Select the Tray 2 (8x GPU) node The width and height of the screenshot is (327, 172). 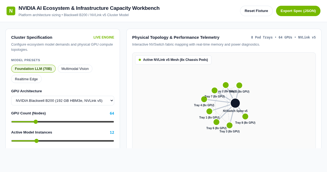click(226, 85)
